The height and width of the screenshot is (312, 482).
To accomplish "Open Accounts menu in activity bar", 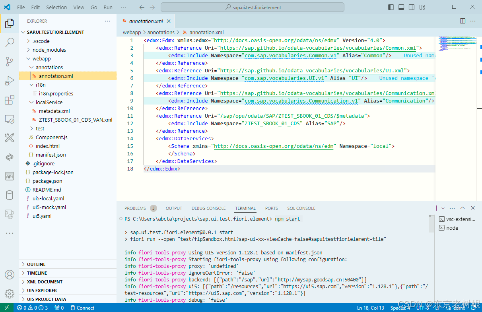I will point(9,275).
